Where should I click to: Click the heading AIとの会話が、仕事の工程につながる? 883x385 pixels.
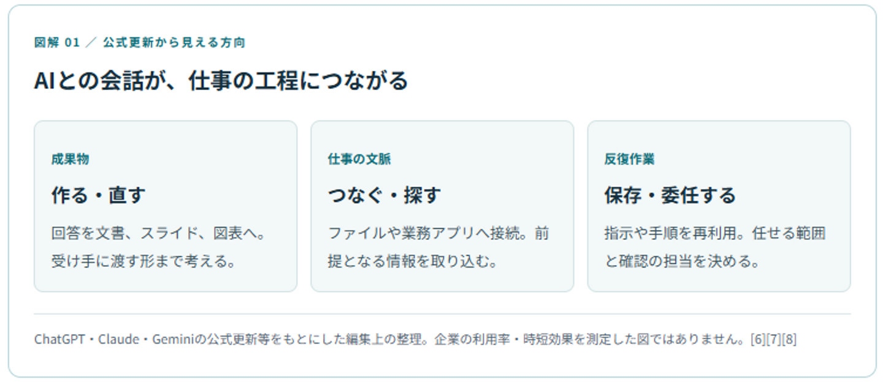pos(221,81)
